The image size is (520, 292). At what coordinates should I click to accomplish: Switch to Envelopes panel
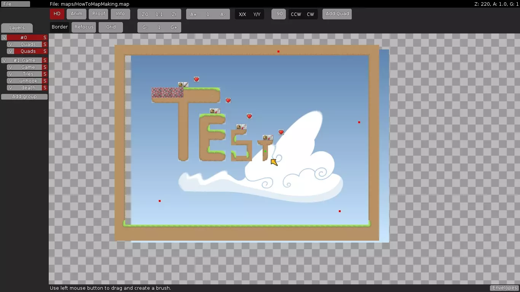504,288
